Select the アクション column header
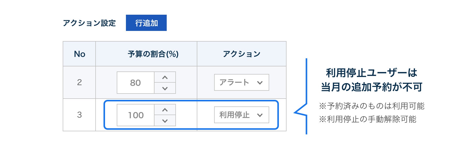The width and height of the screenshot is (467, 147). pyautogui.click(x=242, y=54)
